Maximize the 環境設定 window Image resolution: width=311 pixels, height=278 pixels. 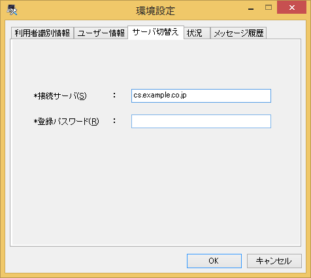pos(269,8)
